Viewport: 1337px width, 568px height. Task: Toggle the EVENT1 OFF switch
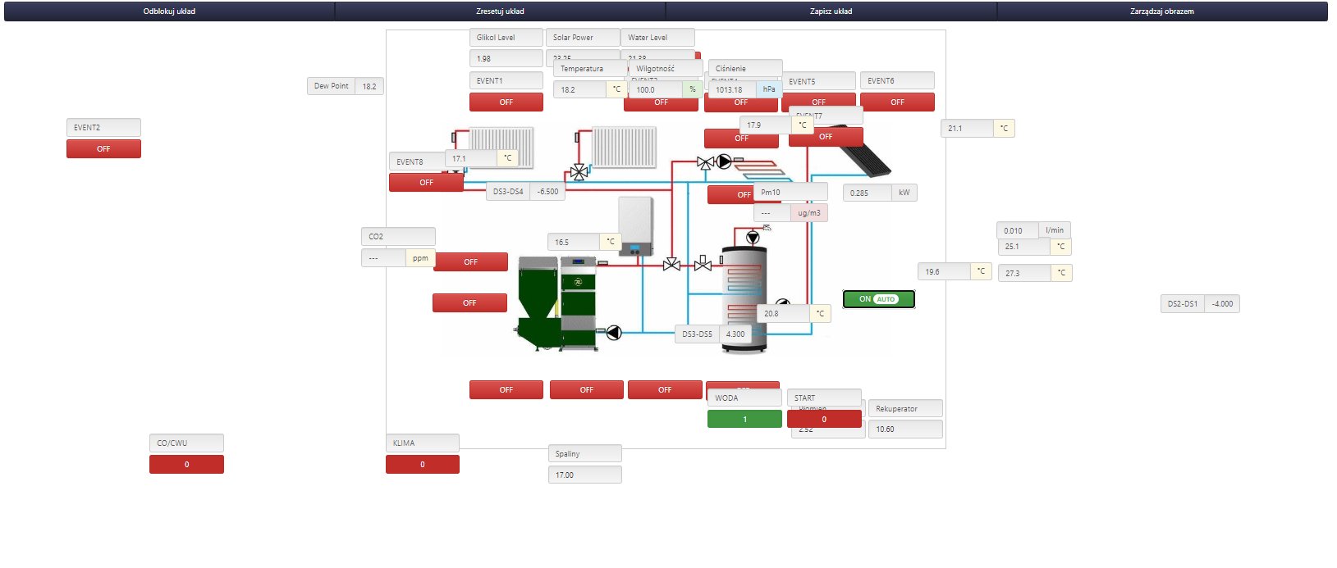pos(506,102)
